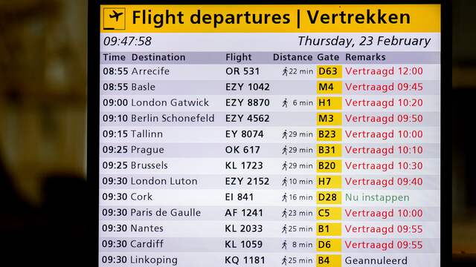Image resolution: width=476 pixels, height=267 pixels.
Task: Click the walking icon on the Cork row
Action: 284,197
